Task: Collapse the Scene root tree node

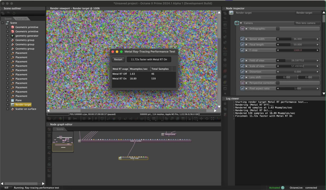Action: coord(2,23)
